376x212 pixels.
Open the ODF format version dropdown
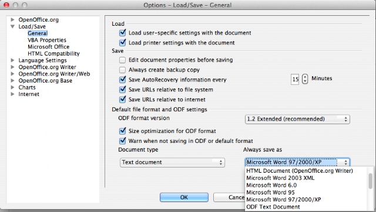click(297, 119)
